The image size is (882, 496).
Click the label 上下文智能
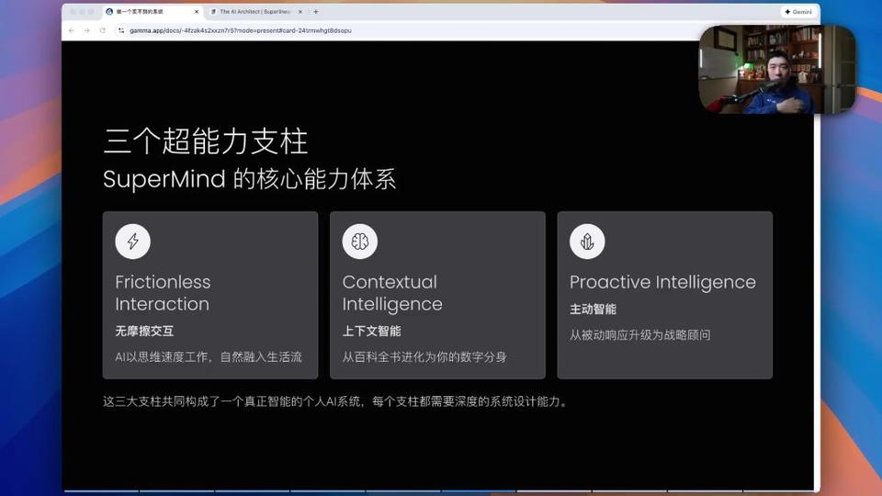[x=372, y=332]
